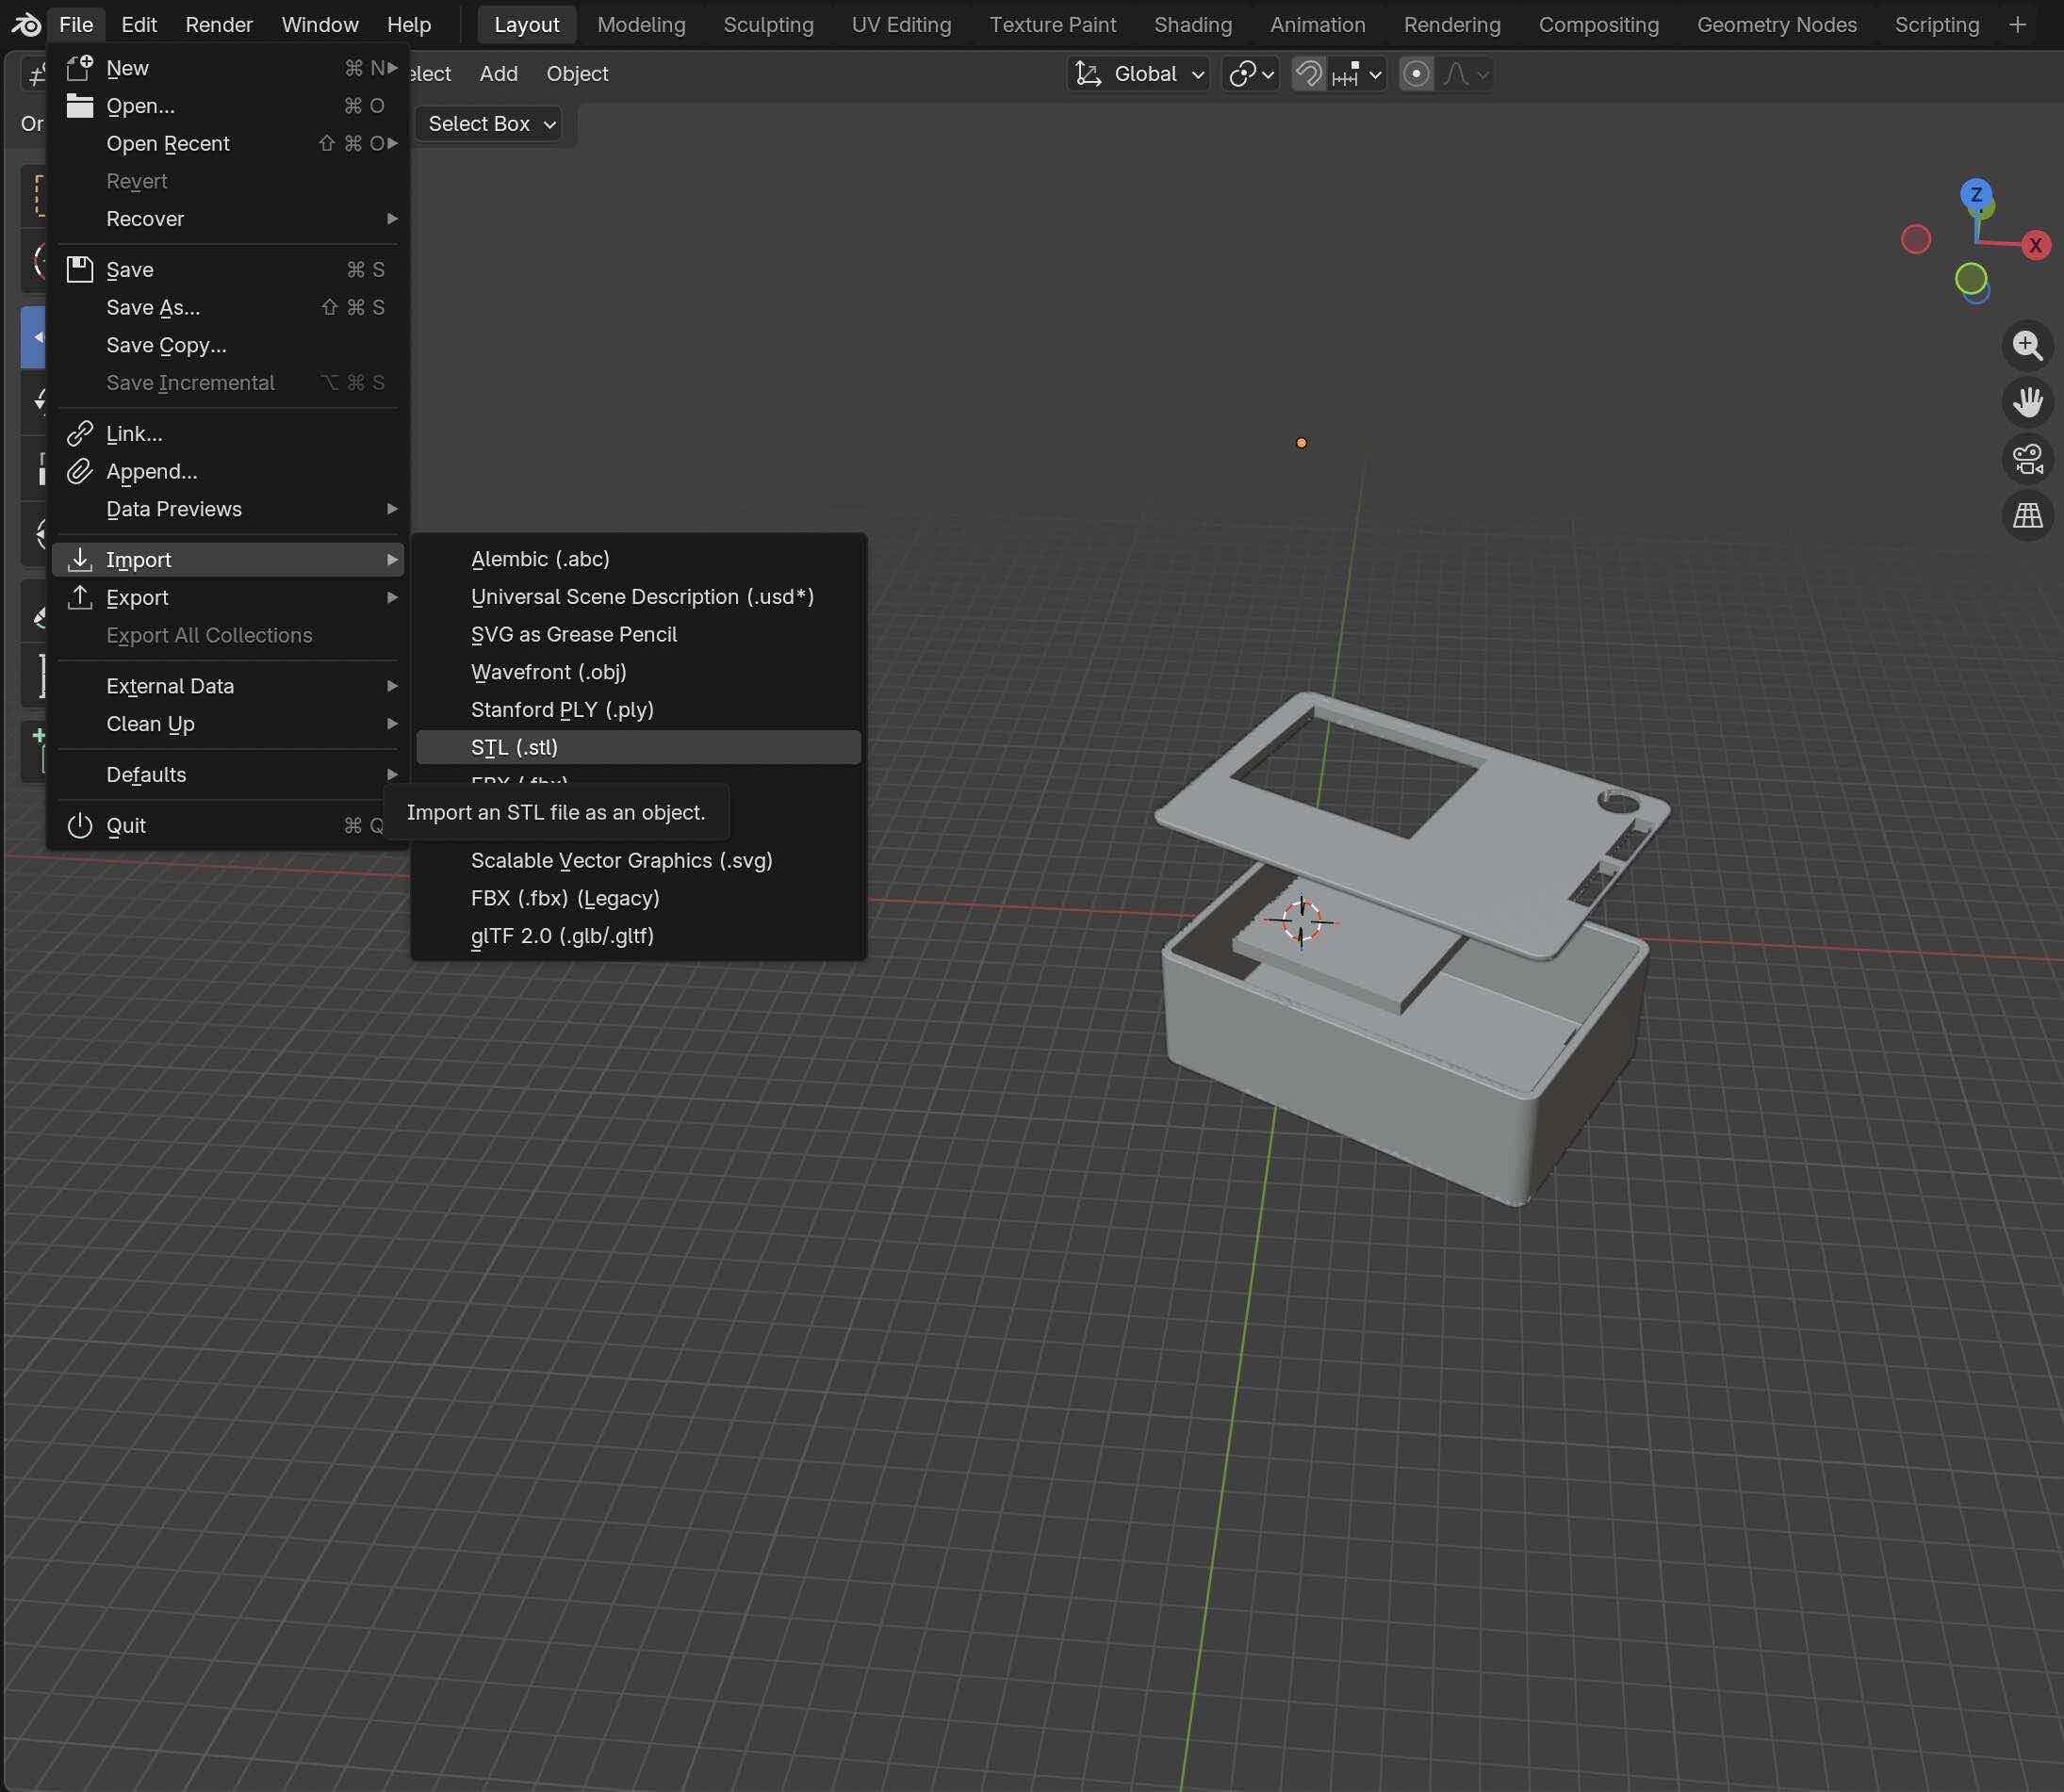
Task: Select Wavefront (.obj) import entry
Action: pyautogui.click(x=549, y=672)
